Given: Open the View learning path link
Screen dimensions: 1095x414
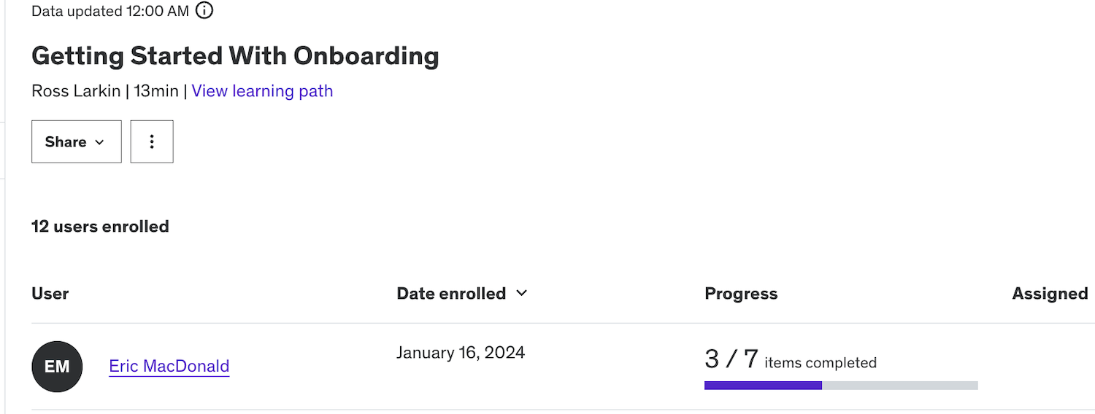Looking at the screenshot, I should [x=262, y=91].
